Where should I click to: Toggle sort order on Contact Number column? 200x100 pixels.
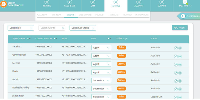(x=55, y=38)
